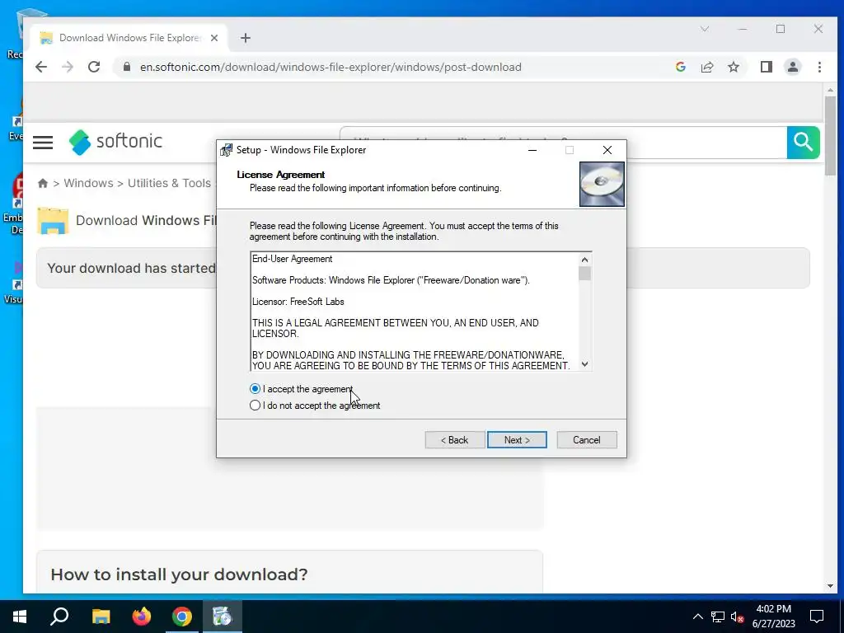This screenshot has height=633, width=844.
Task: Open Softonic hamburger menu
Action: tap(43, 142)
